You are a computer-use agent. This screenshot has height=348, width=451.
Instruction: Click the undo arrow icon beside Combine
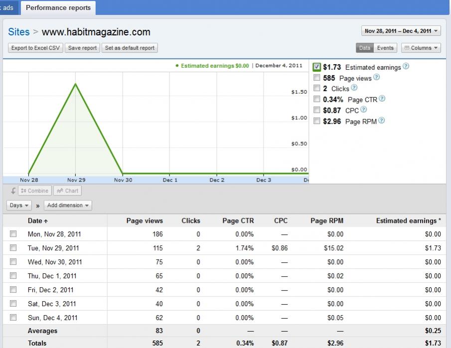[x=13, y=190]
